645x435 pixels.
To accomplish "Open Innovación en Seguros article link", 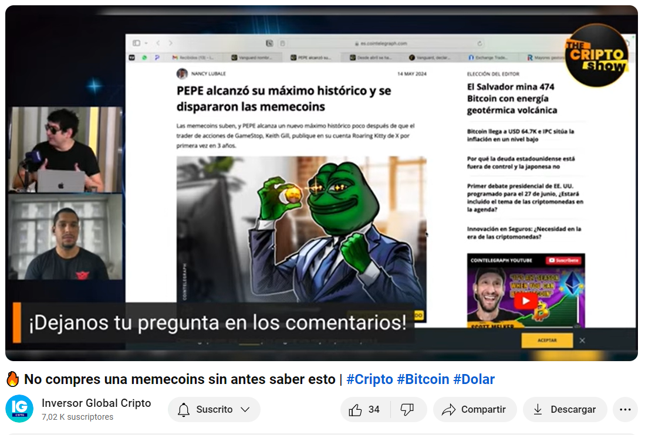I will (524, 233).
